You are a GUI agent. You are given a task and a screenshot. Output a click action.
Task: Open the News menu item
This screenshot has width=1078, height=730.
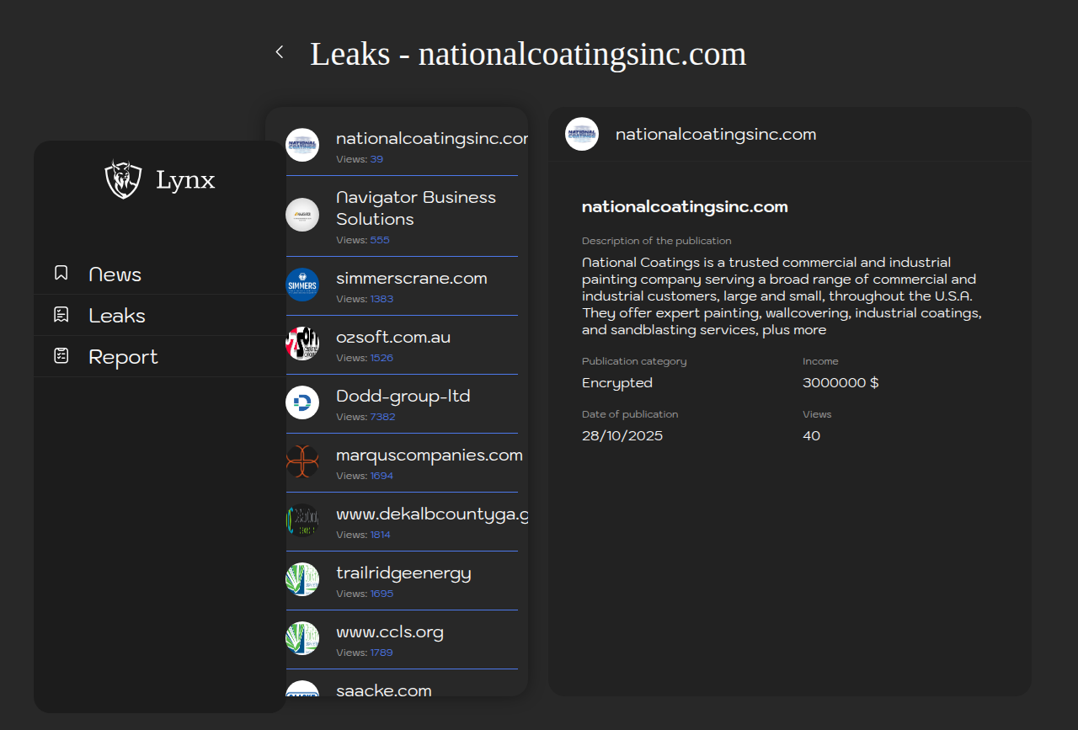[x=115, y=274]
